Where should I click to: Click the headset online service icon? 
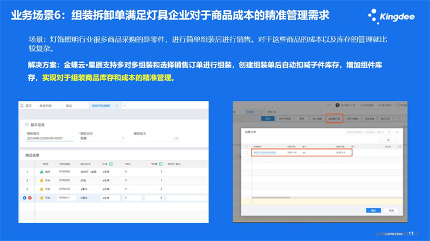362,105
